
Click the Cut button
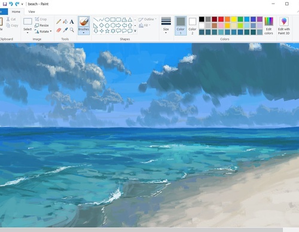coord(11,19)
